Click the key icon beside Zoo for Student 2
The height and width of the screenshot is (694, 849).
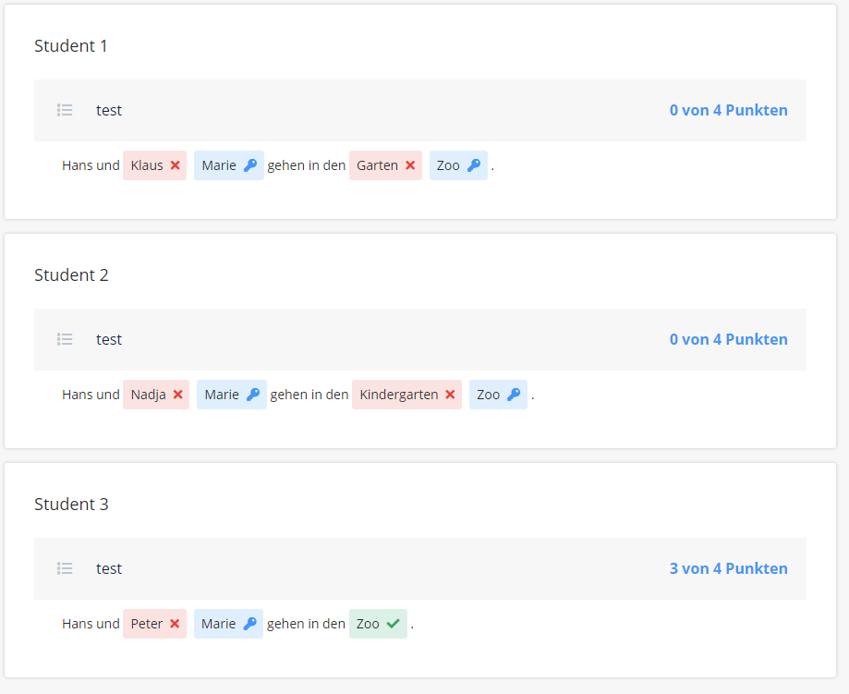tap(514, 395)
